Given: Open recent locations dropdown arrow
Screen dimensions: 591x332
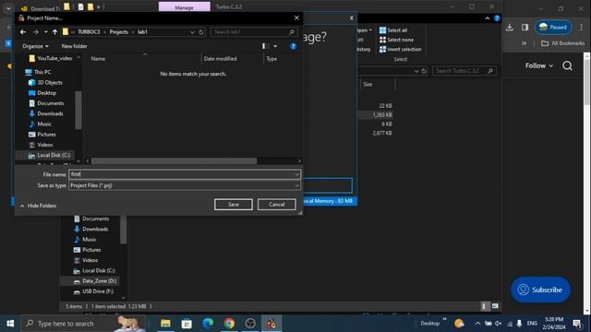Looking at the screenshot, I should point(46,32).
